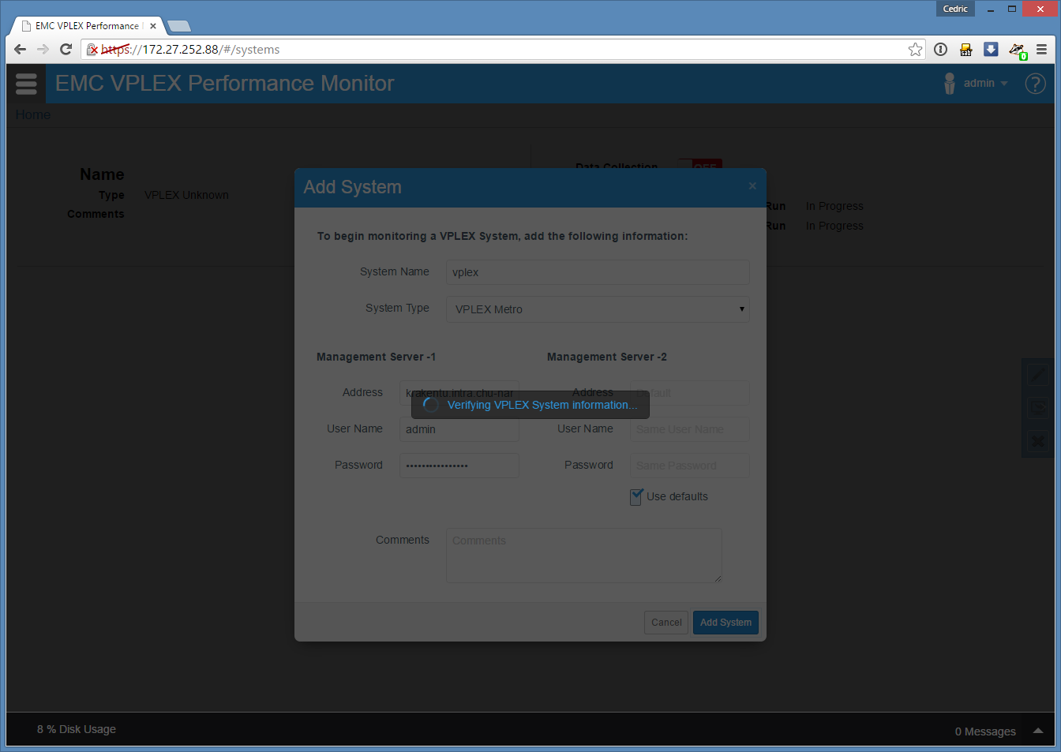Click the insecure HTTPS lock warning icon
The width and height of the screenshot is (1061, 752).
click(x=92, y=50)
